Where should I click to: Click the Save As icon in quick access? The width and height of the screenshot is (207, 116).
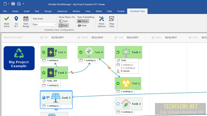point(19,4)
